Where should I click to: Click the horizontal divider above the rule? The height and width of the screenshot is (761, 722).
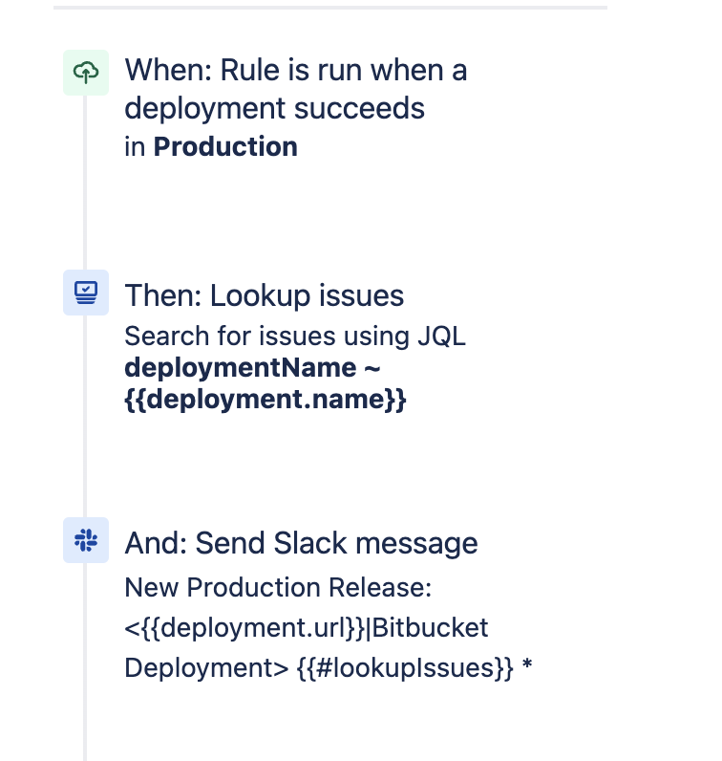(x=330, y=8)
